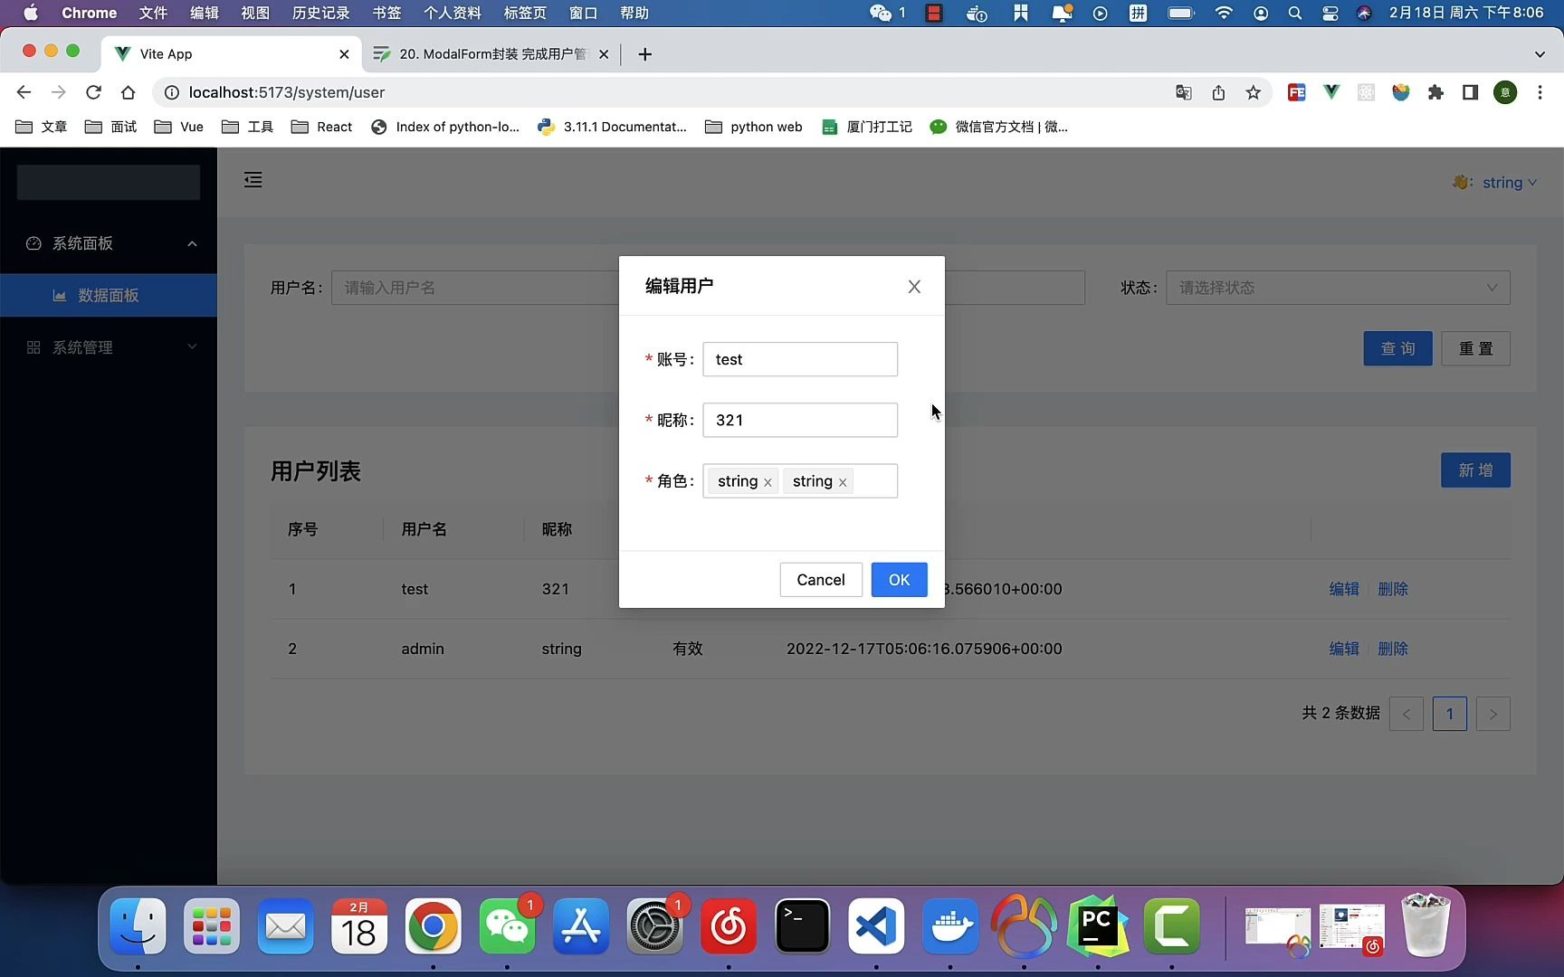Confirm the edit with the OK button
Screen dimensions: 1564x977
pos(899,579)
